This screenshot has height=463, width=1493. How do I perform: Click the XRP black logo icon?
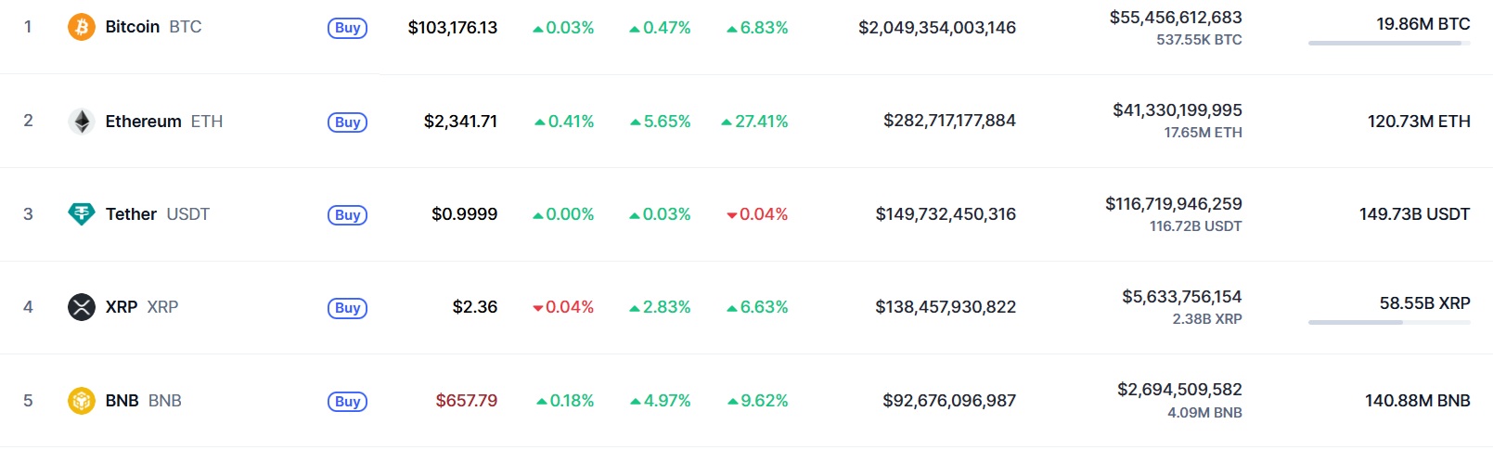click(82, 307)
